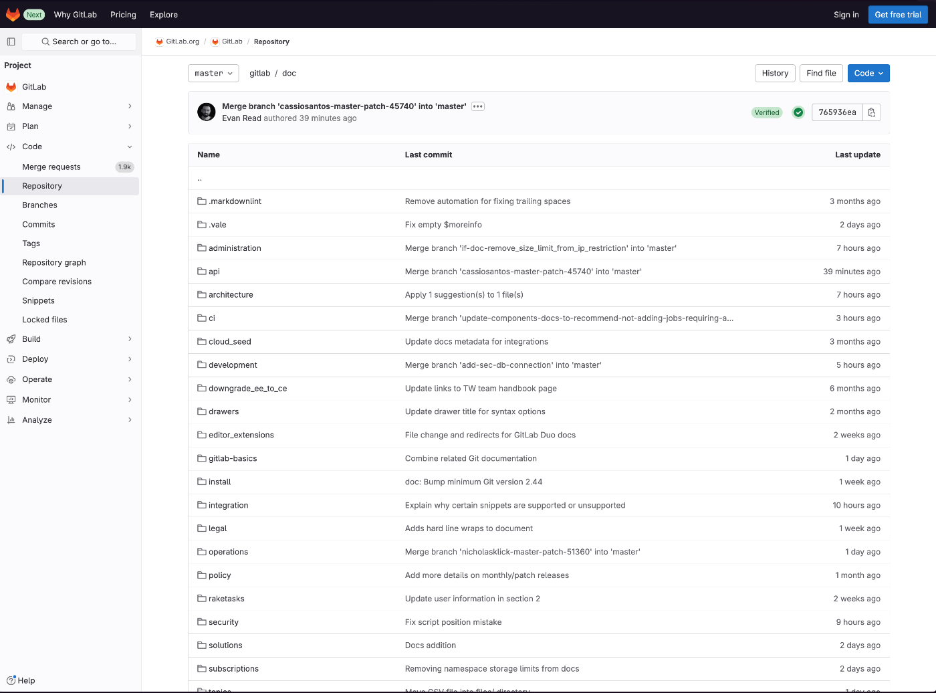Click the architecture folder icon
Viewport: 936px width, 693px height.
[202, 295]
